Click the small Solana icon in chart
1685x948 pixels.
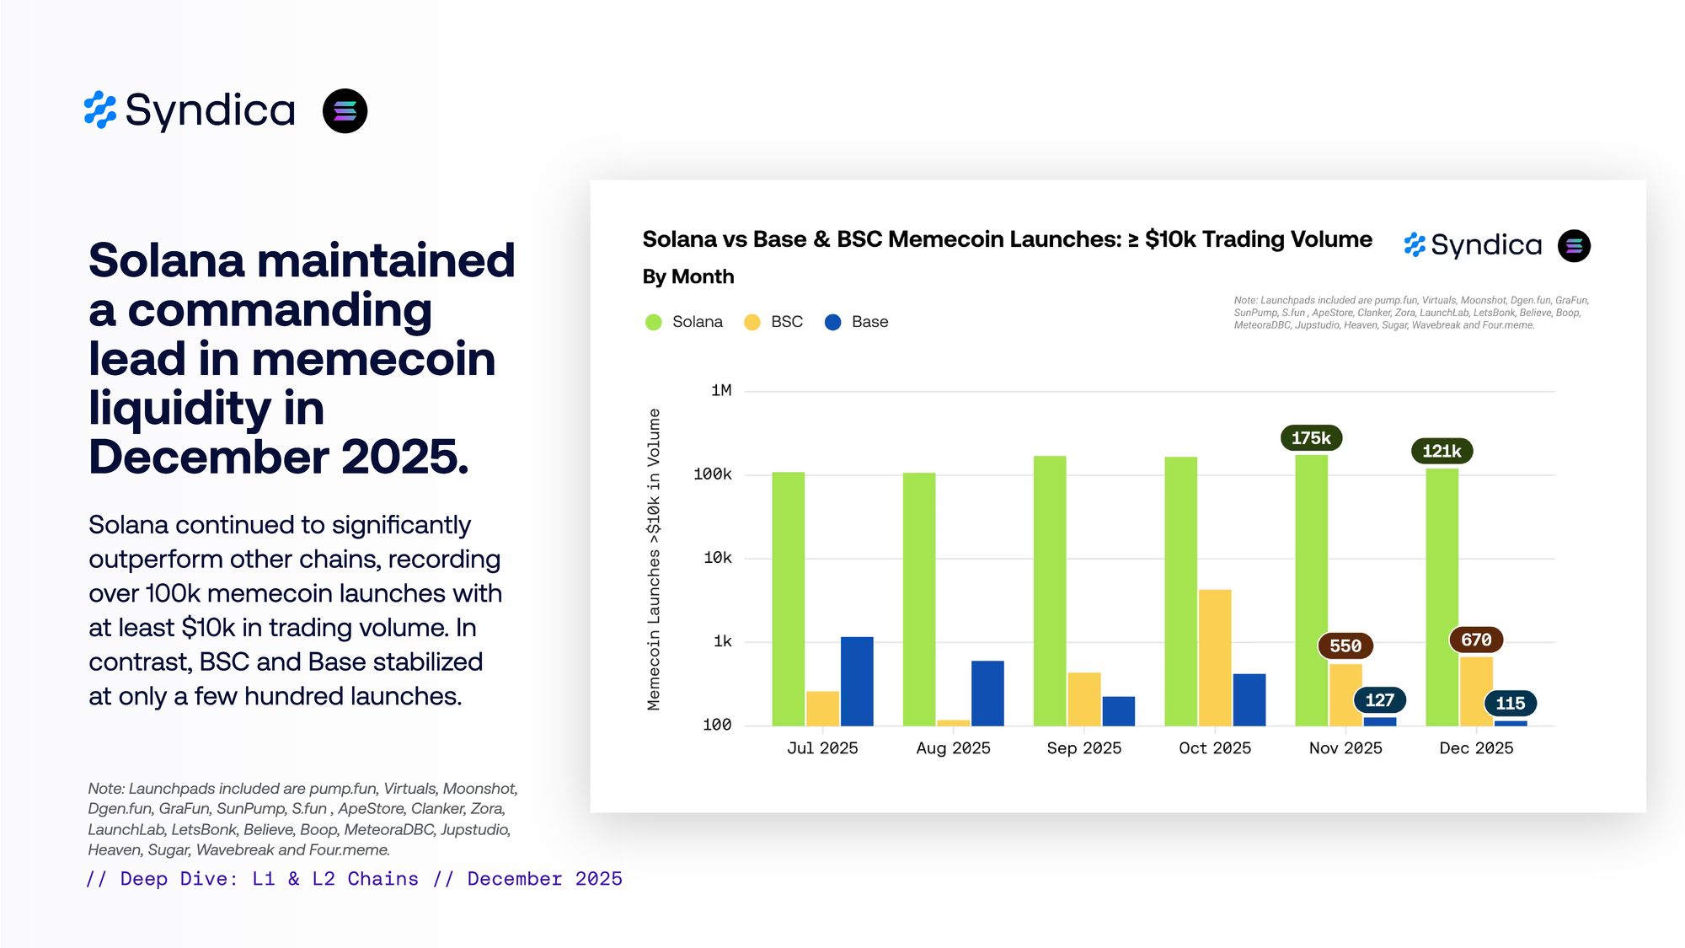[1573, 246]
